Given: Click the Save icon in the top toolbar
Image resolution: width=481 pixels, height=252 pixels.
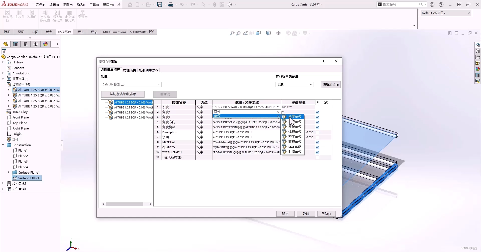Looking at the screenshot, I should [160, 5].
